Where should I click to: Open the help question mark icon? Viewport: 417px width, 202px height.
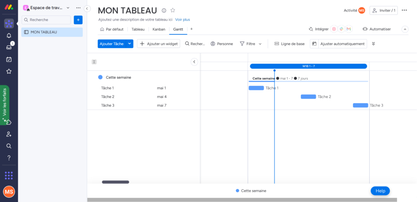tap(9, 158)
